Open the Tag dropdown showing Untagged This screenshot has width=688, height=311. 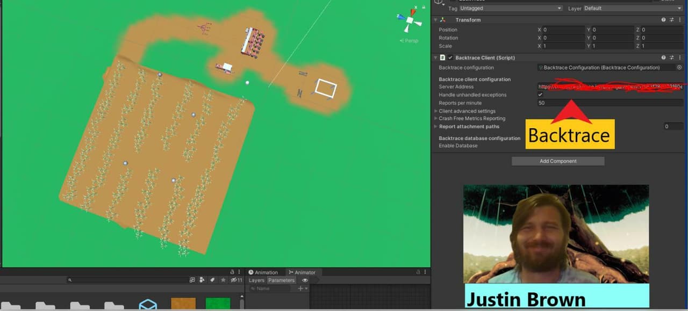tap(511, 9)
